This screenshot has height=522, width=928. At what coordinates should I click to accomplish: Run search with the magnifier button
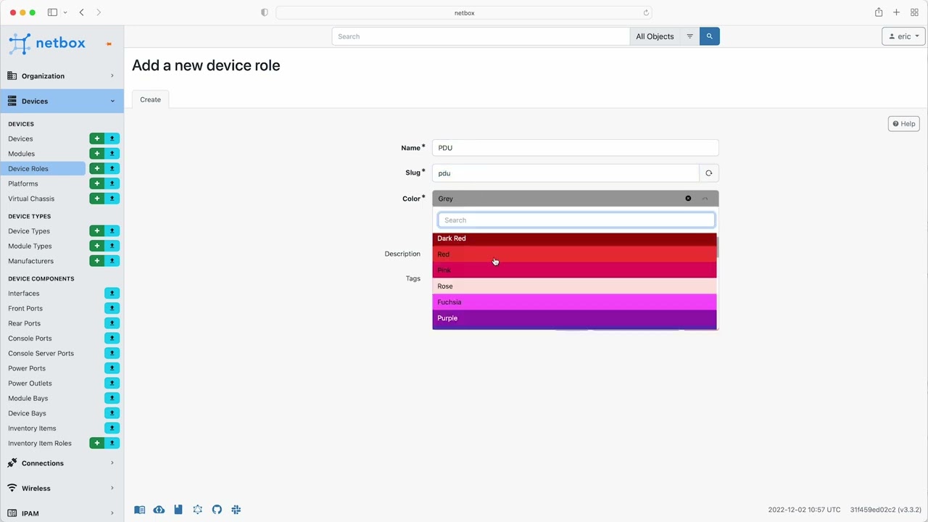click(709, 36)
